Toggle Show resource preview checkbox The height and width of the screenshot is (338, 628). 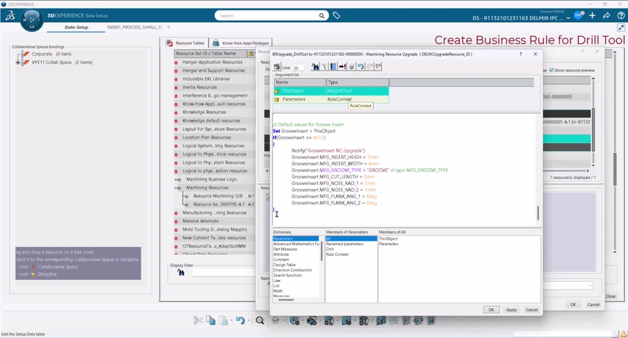551,70
